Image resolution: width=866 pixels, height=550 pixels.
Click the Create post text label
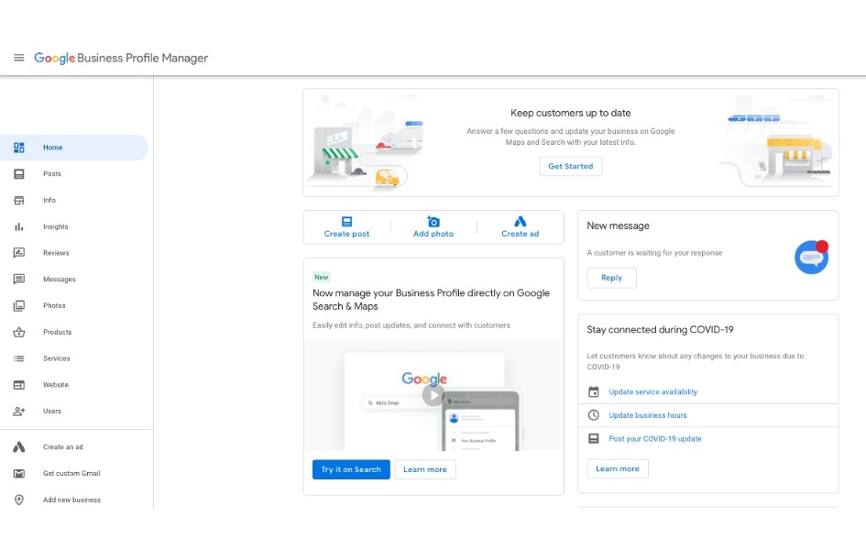pos(346,234)
